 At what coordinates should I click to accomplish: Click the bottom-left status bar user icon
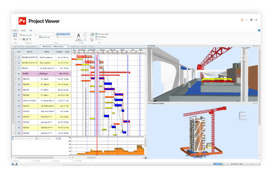16,164
